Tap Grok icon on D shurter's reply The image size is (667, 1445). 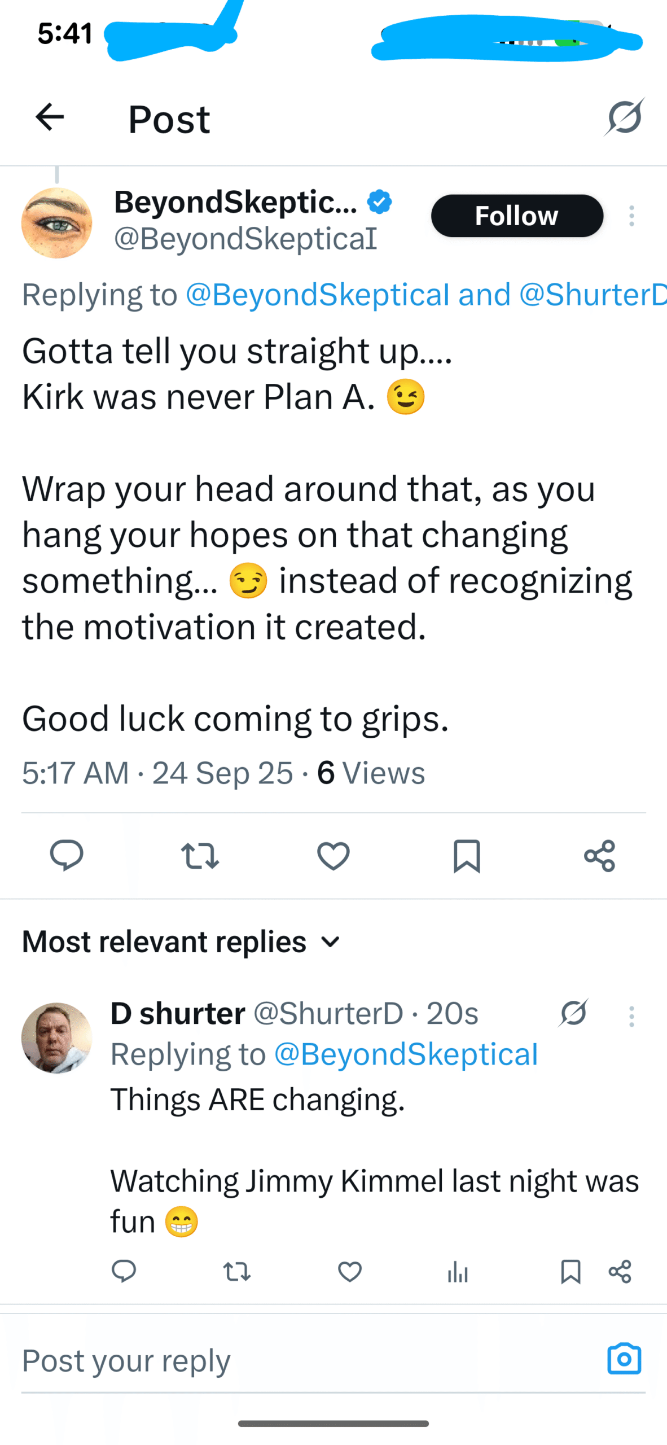[x=574, y=1013]
